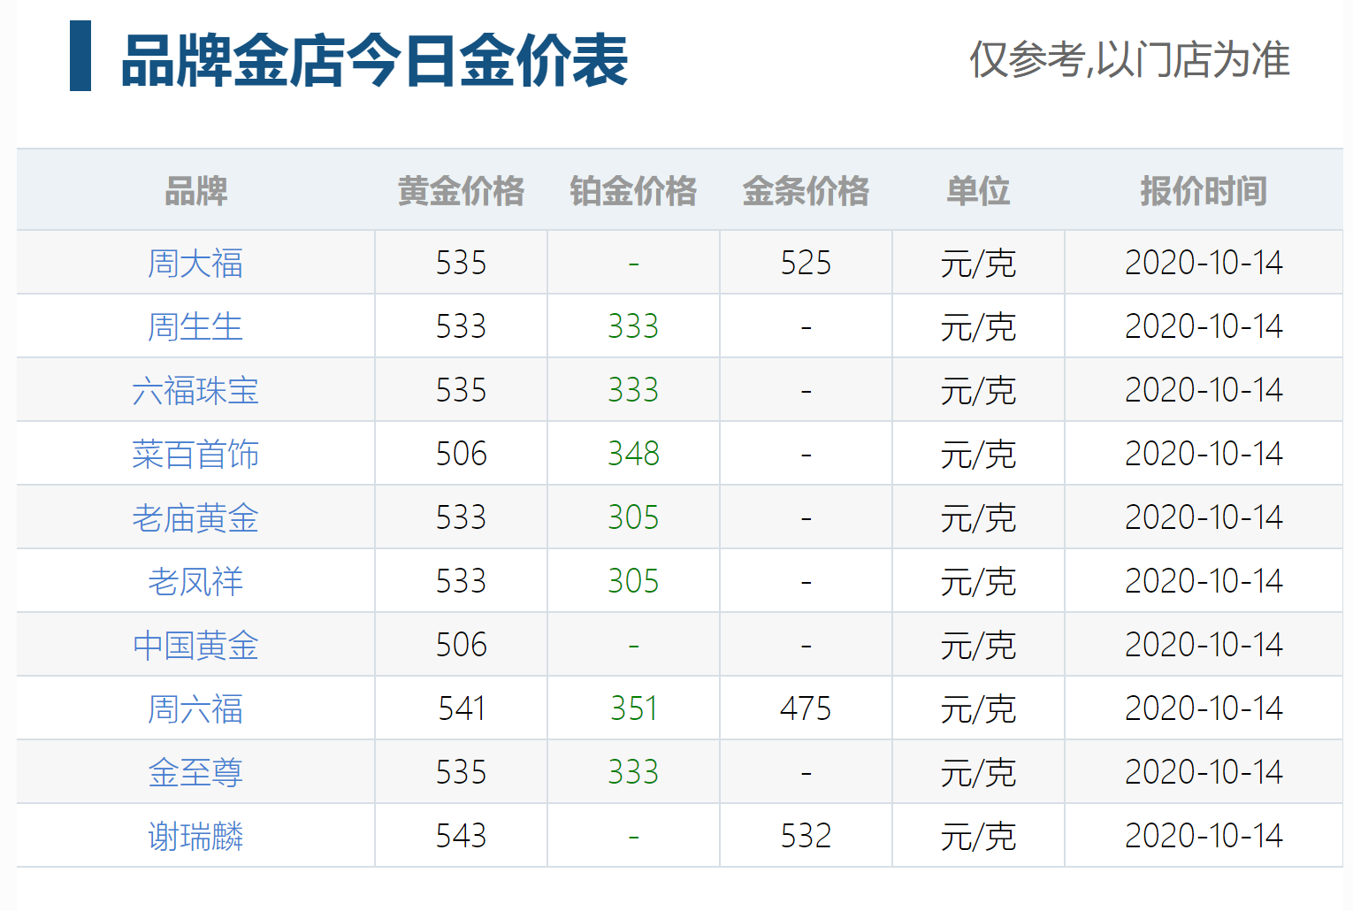Open the 周生生 brand link

tap(195, 326)
